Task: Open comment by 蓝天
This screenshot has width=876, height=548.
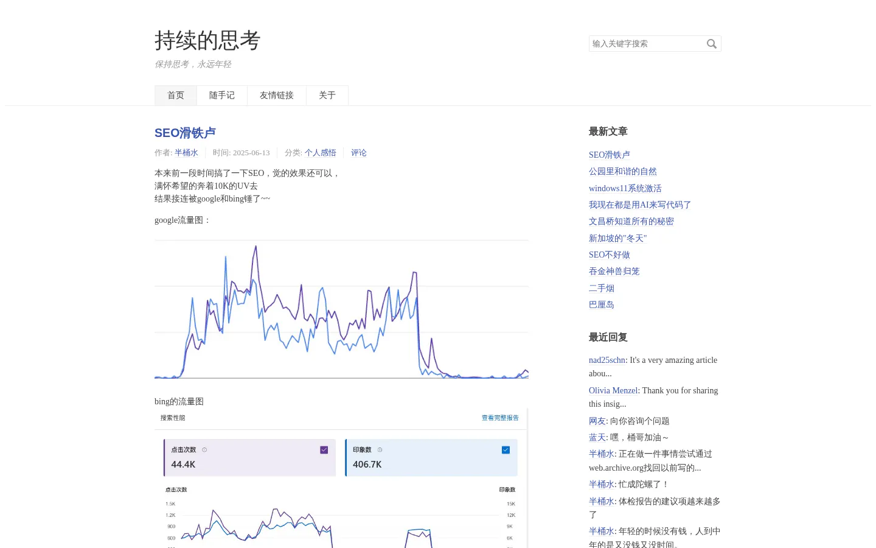Action: click(597, 437)
